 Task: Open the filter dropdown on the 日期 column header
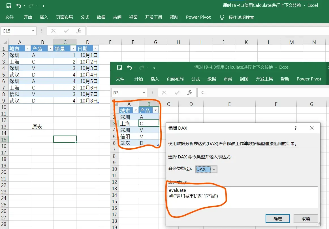(x=96, y=48)
